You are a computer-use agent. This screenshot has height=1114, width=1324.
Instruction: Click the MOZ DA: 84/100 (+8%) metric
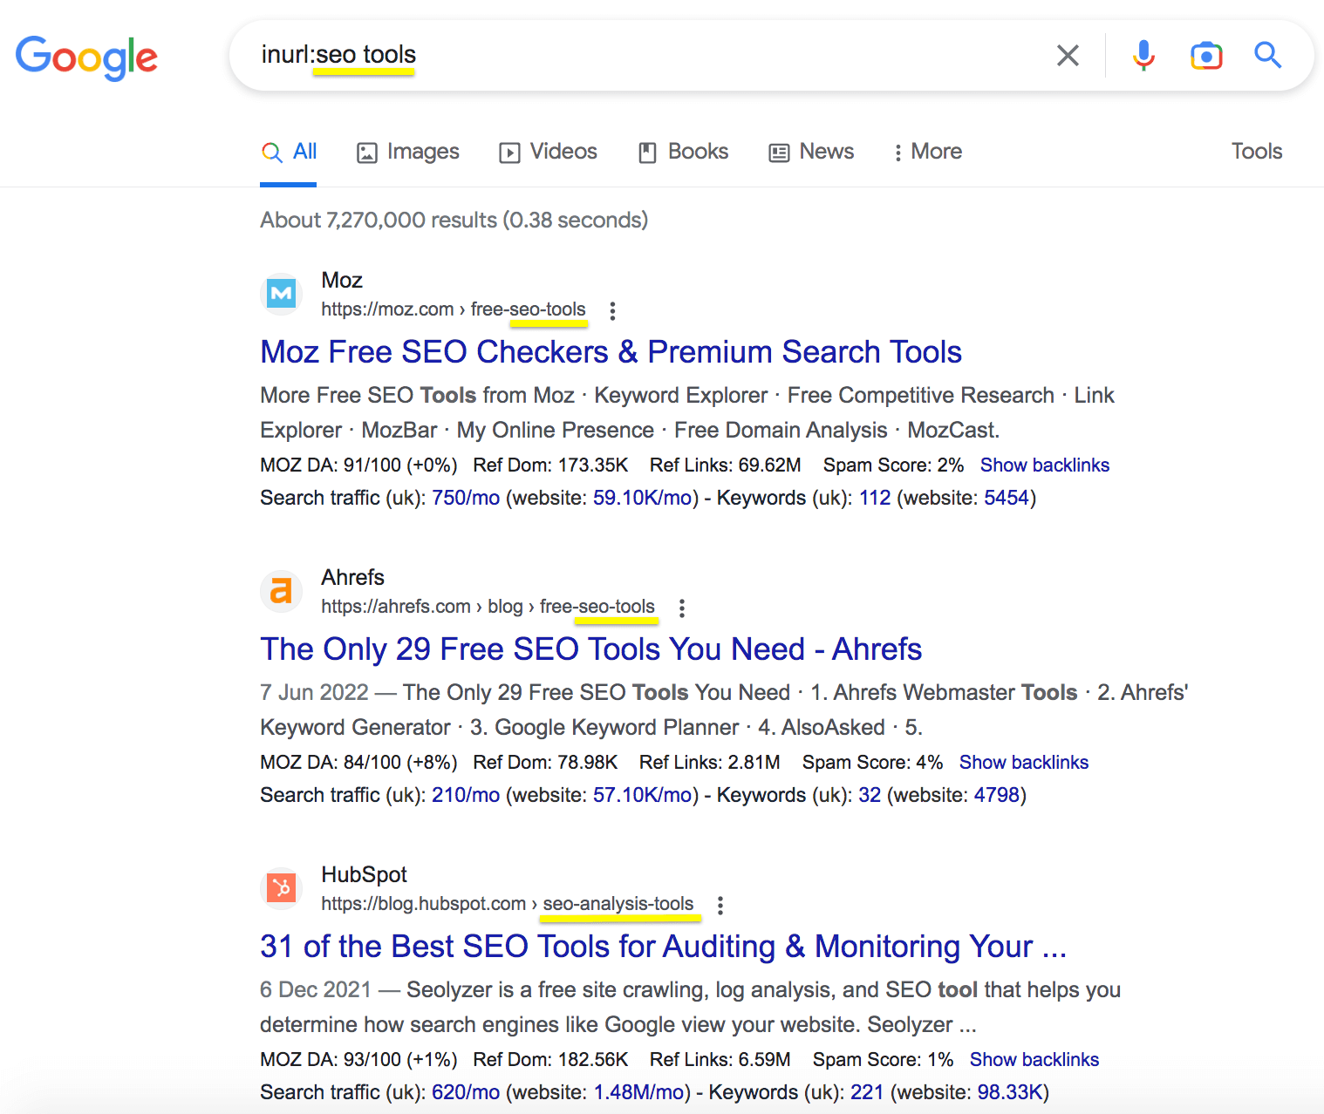pos(358,763)
